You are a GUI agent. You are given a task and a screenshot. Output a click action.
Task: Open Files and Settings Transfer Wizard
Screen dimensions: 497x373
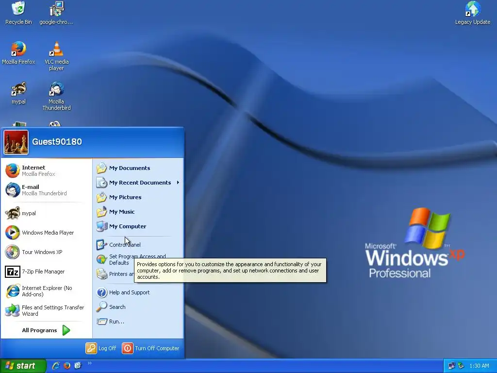[x=46, y=310]
